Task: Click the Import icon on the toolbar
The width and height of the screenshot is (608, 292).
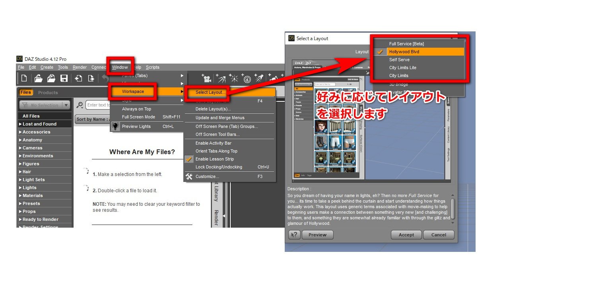Action: click(x=79, y=78)
